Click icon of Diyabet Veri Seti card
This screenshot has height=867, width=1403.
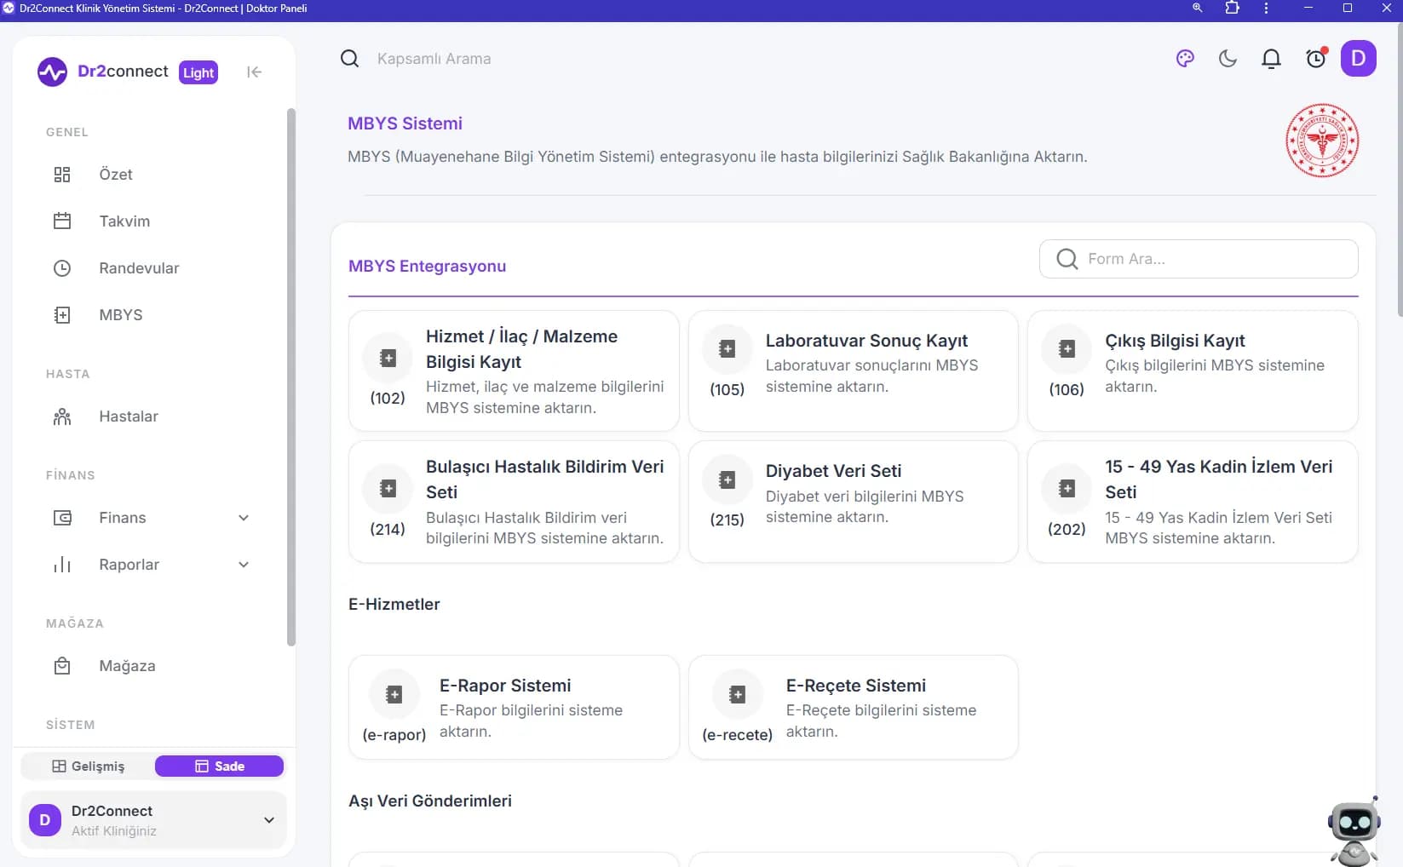point(727,479)
